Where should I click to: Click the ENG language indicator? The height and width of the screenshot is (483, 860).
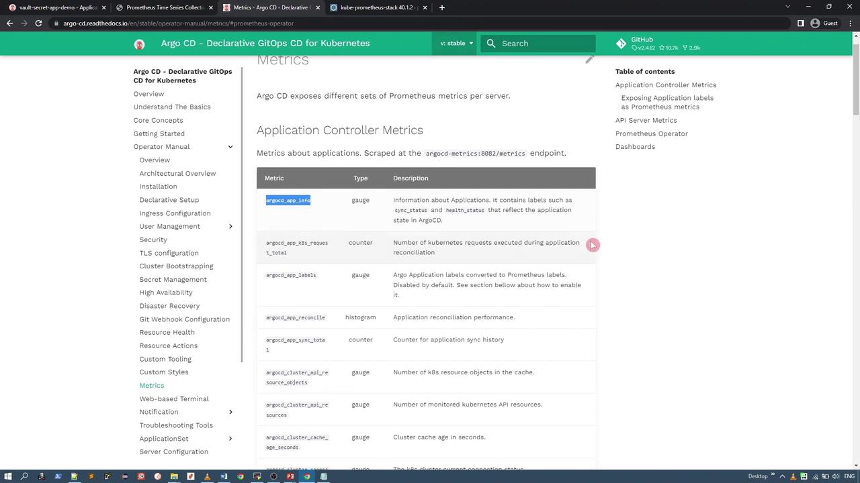click(850, 476)
